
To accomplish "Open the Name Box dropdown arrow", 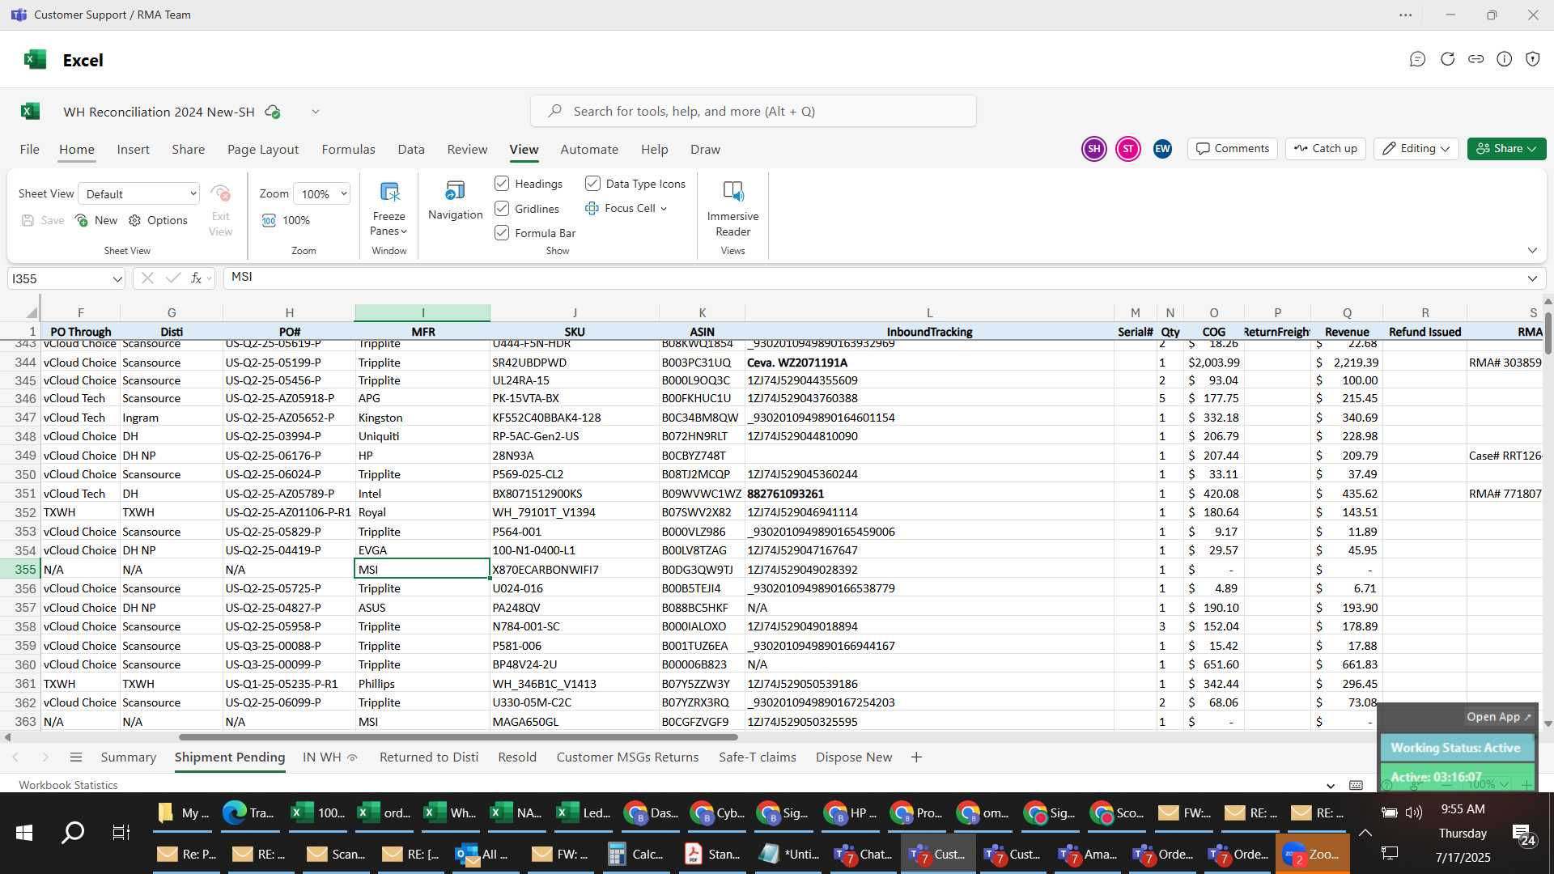I will pyautogui.click(x=117, y=279).
